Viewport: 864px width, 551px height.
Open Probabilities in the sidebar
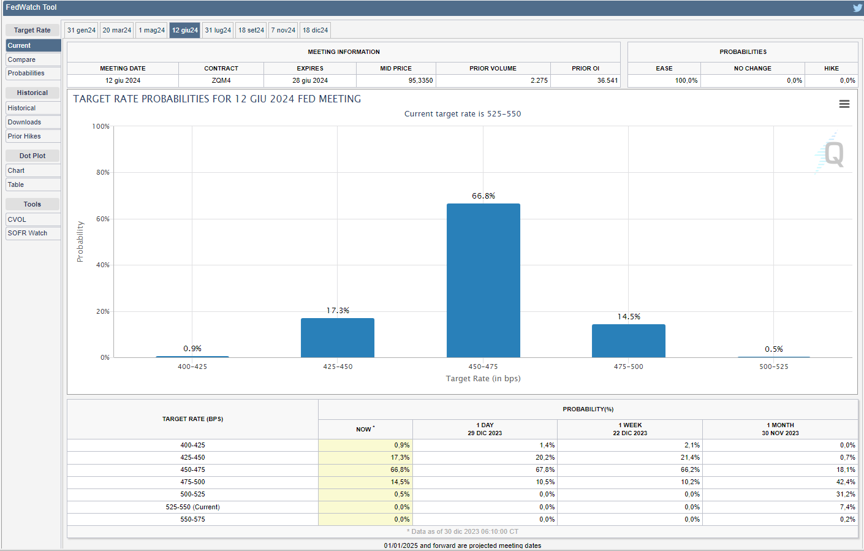(x=33, y=74)
